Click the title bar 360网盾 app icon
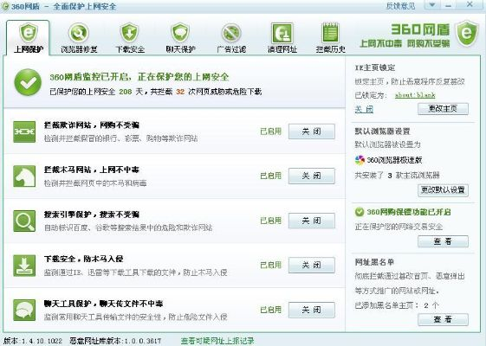This screenshot has height=346, width=486. tap(5, 6)
